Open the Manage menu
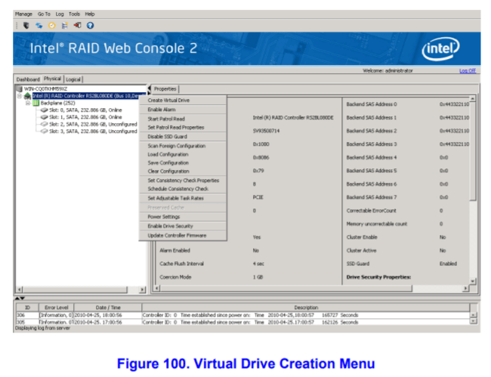Screen dimensions: 491x377 point(23,14)
